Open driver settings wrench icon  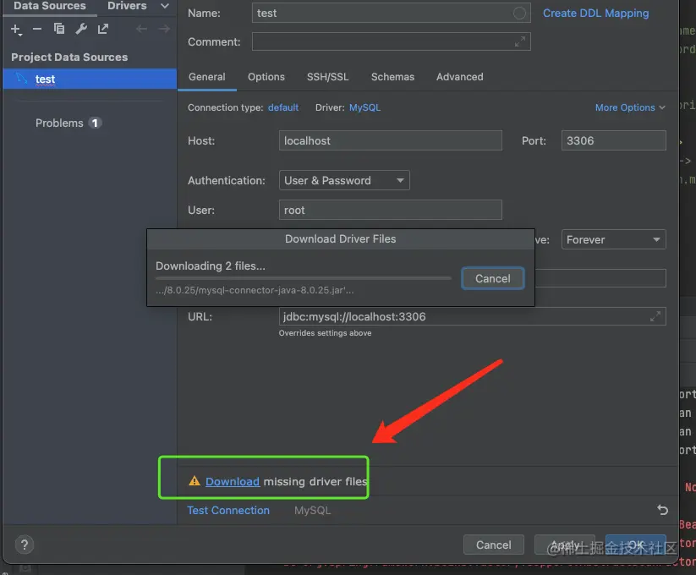coord(81,29)
